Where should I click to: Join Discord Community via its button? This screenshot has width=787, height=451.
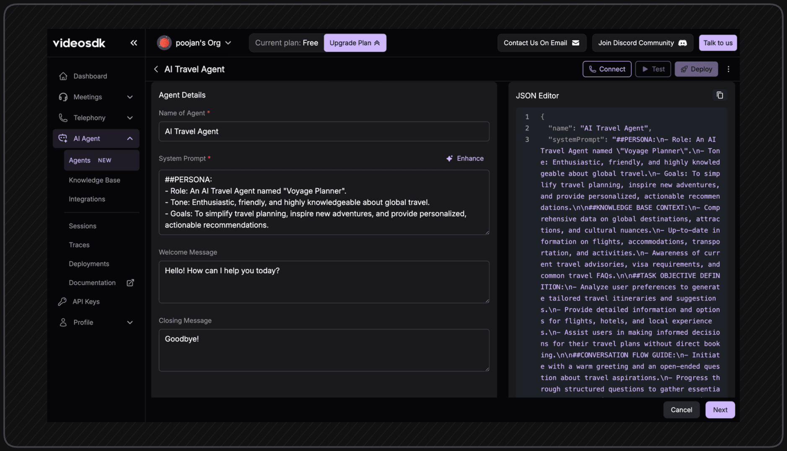pos(642,42)
